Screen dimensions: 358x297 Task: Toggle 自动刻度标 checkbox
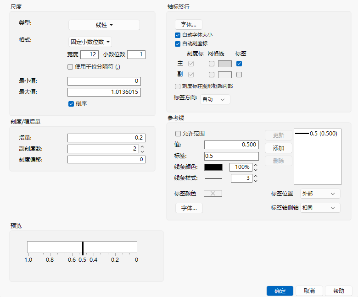pyautogui.click(x=178, y=43)
